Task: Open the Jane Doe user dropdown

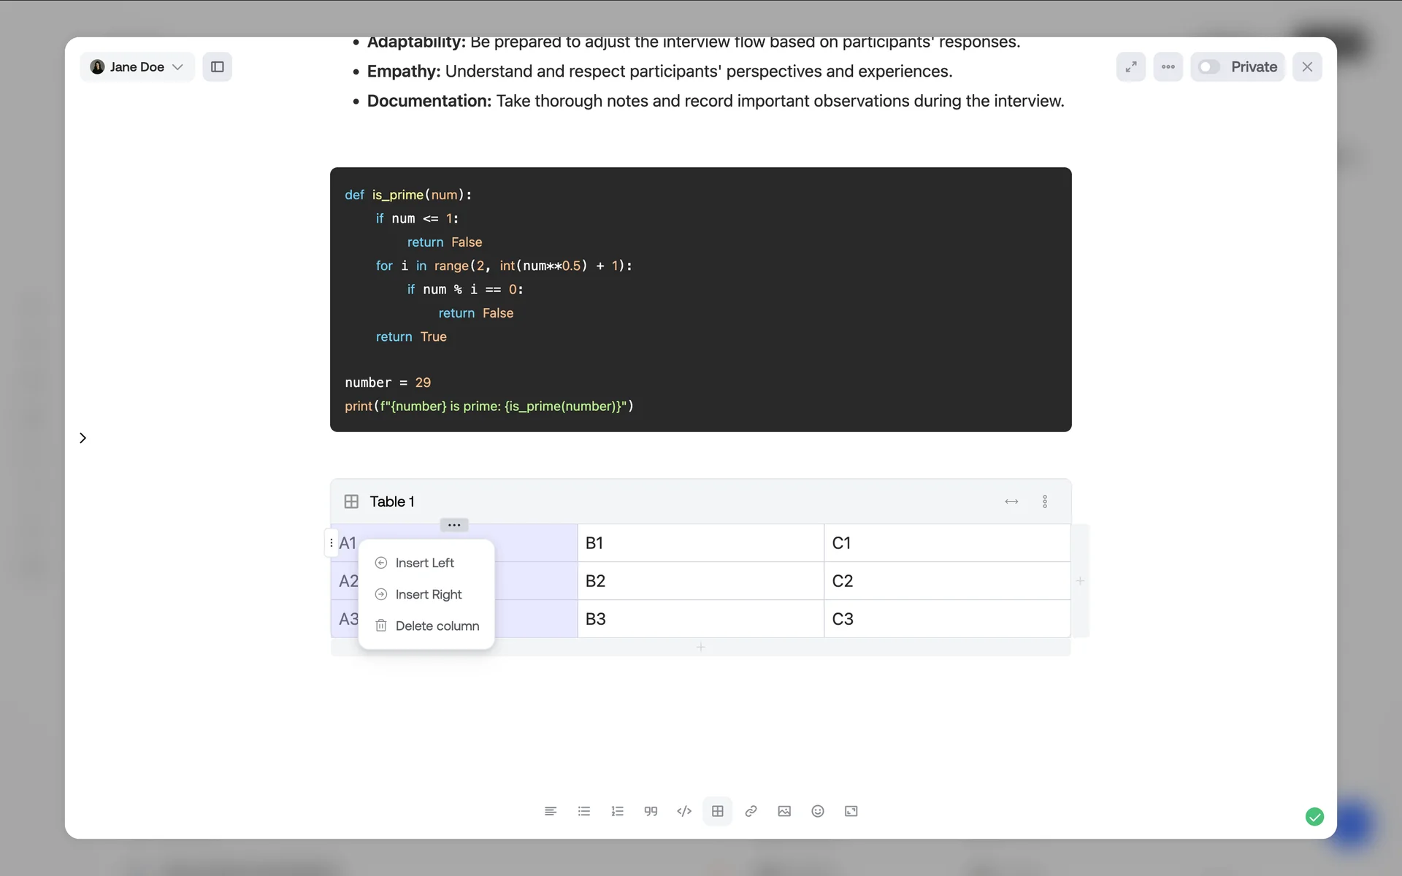Action: pos(137,67)
